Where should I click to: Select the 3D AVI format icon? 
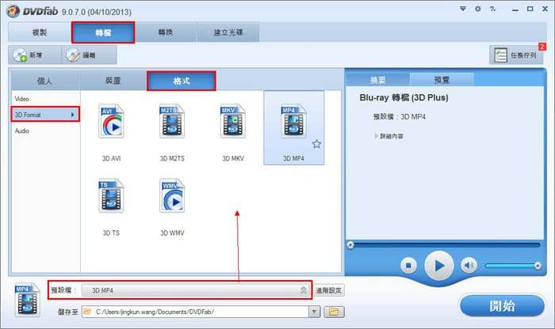pyautogui.click(x=111, y=121)
